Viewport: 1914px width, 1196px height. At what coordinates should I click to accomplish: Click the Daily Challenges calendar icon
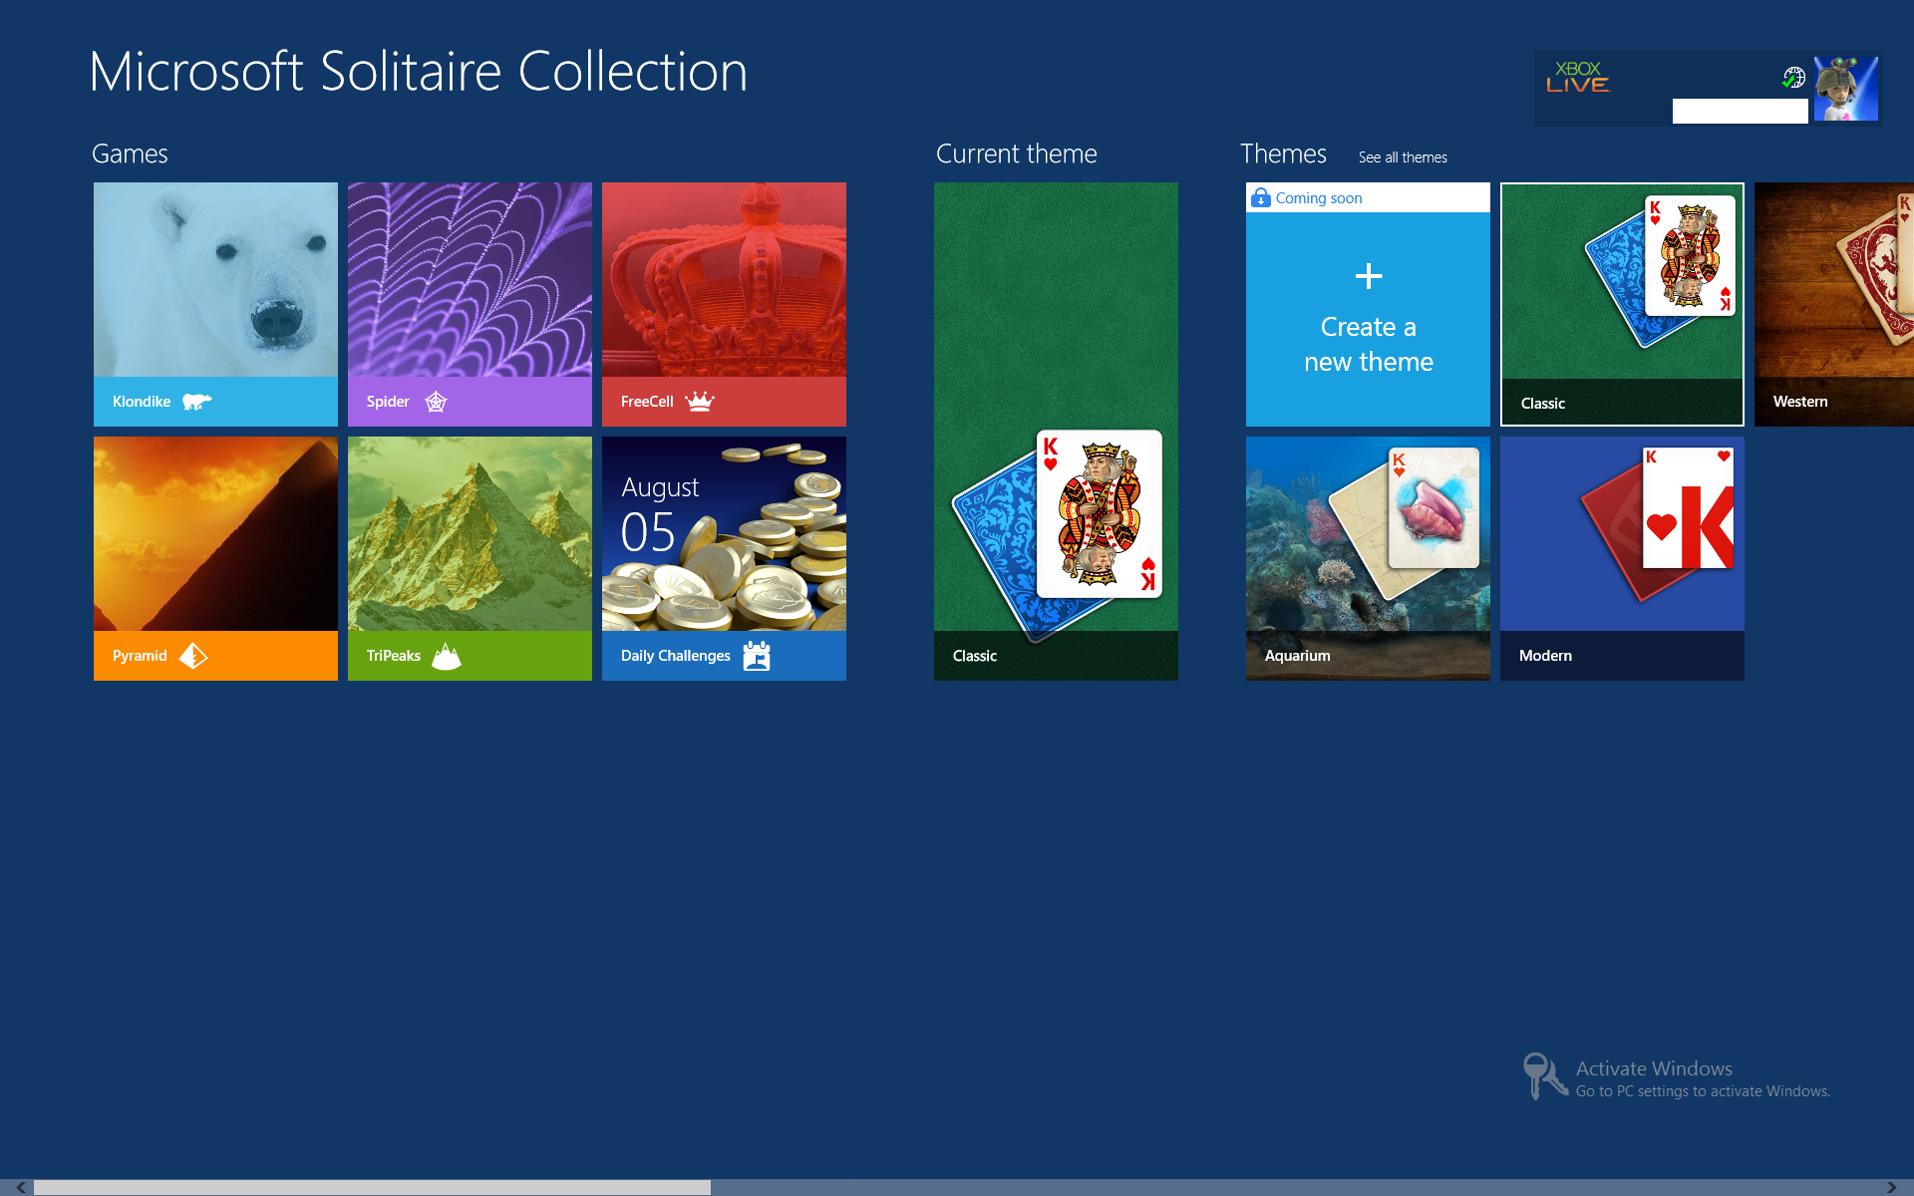pyautogui.click(x=757, y=656)
